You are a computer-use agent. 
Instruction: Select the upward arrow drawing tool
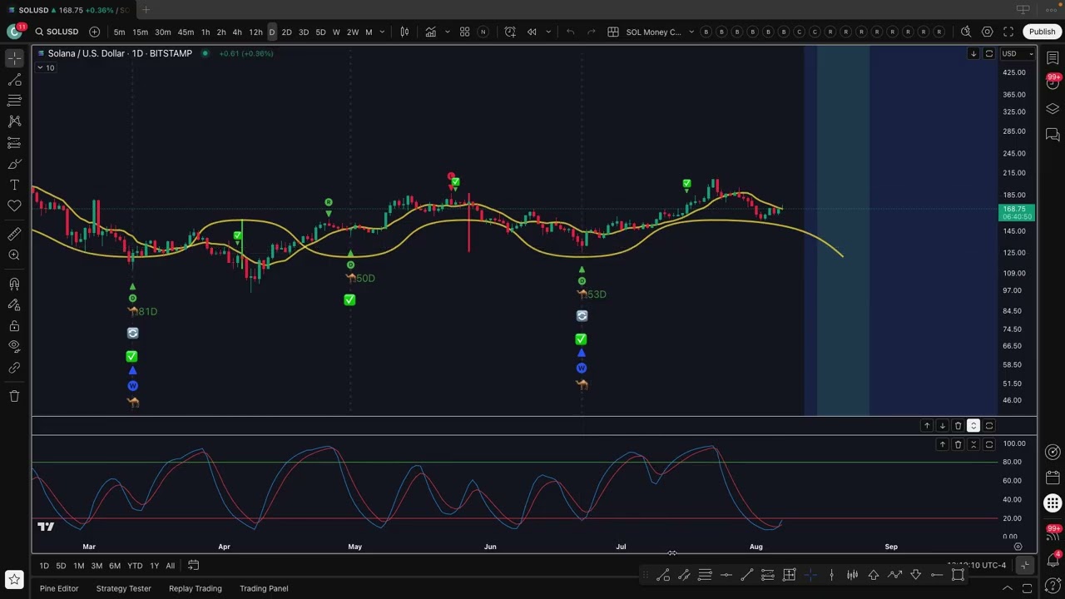874,575
